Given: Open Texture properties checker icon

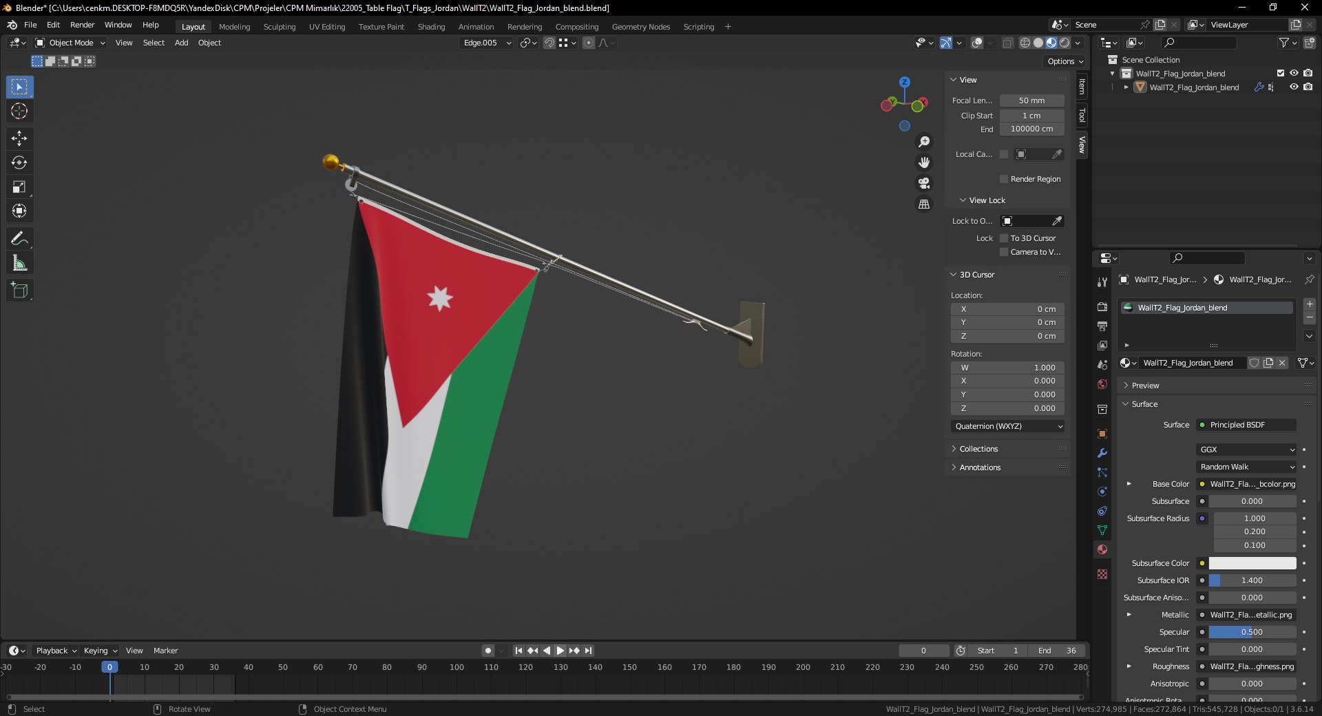Looking at the screenshot, I should [x=1102, y=574].
